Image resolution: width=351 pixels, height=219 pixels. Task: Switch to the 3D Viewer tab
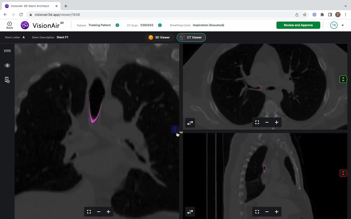click(x=159, y=37)
